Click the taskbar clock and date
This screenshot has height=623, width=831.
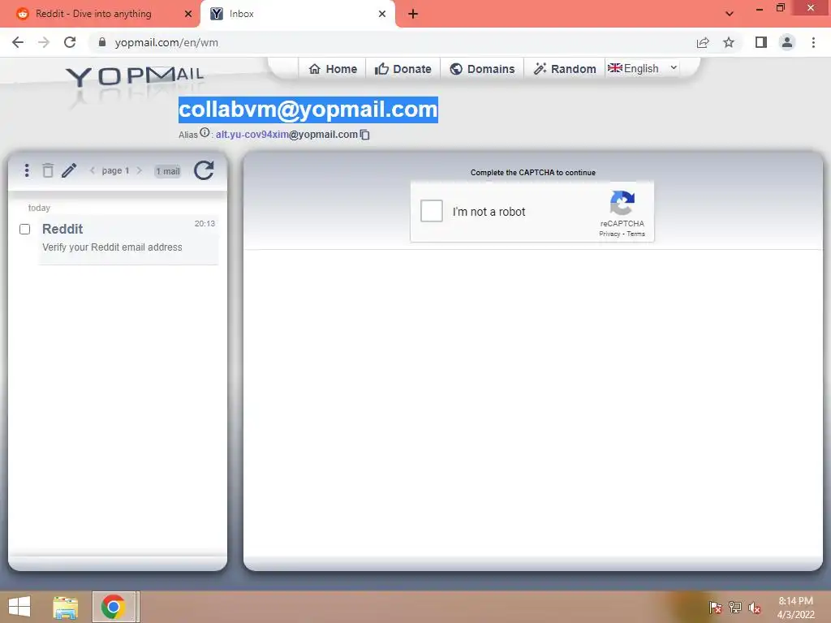click(795, 608)
